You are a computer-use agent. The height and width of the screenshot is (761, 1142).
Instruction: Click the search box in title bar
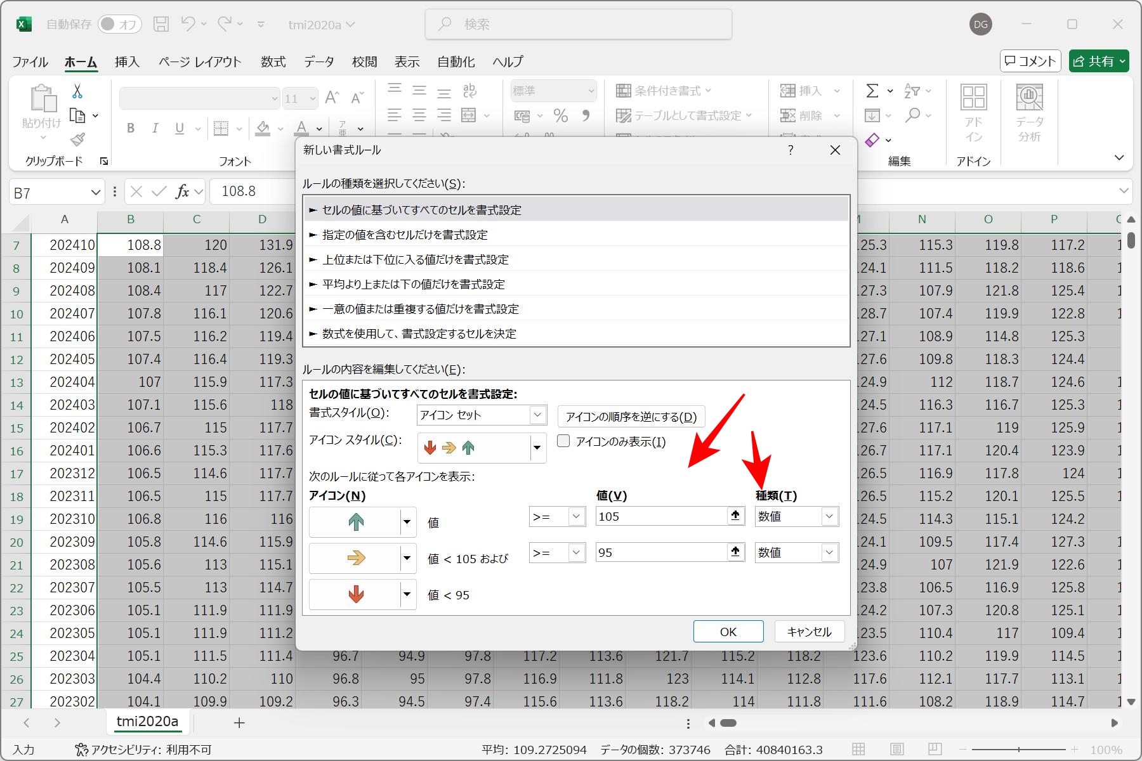[x=579, y=24]
